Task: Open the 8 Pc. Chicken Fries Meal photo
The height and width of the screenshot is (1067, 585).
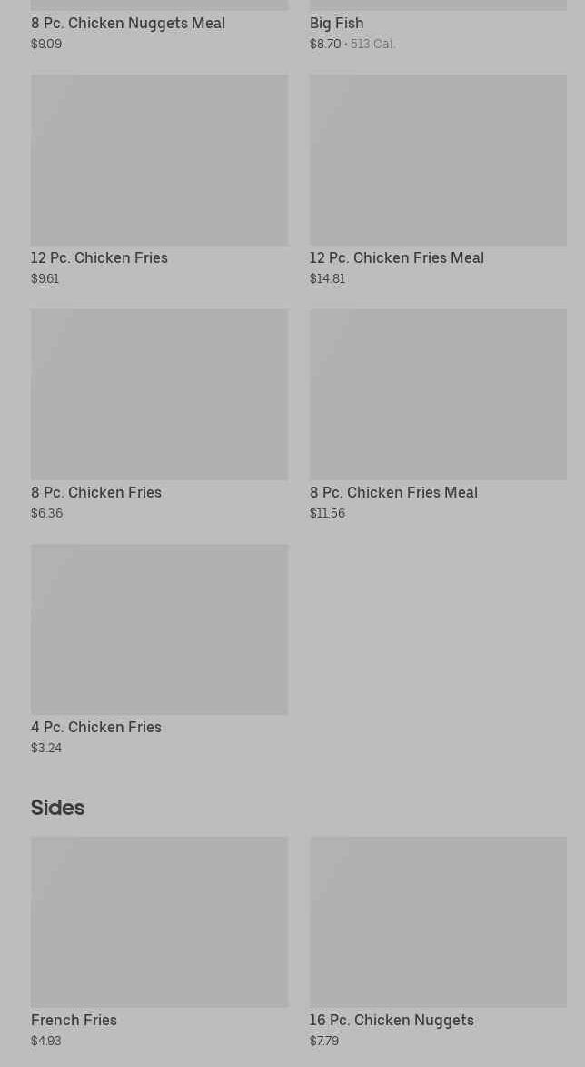Action: [438, 395]
